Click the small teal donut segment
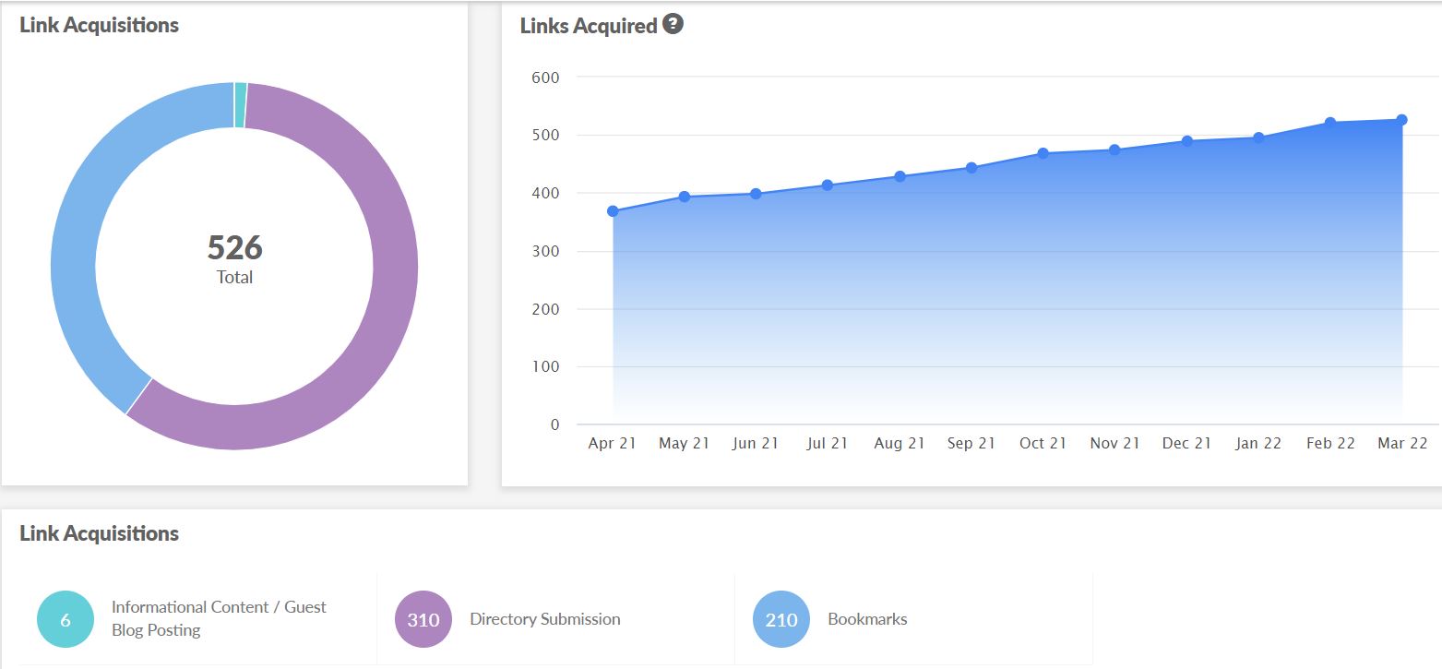Viewport: 1442px width, 669px height. click(x=241, y=104)
